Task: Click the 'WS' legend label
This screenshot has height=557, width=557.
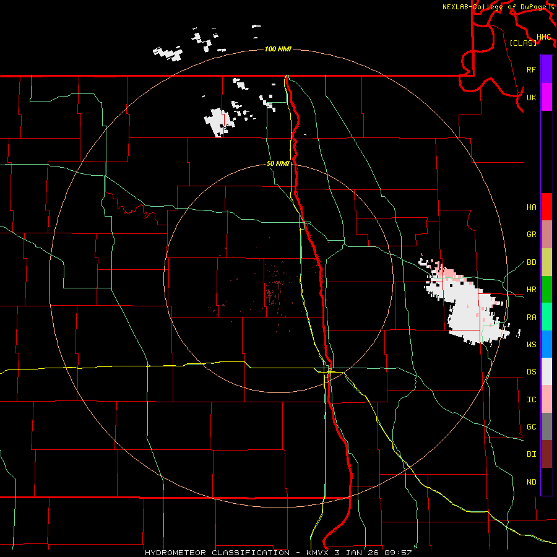Action: click(x=531, y=344)
